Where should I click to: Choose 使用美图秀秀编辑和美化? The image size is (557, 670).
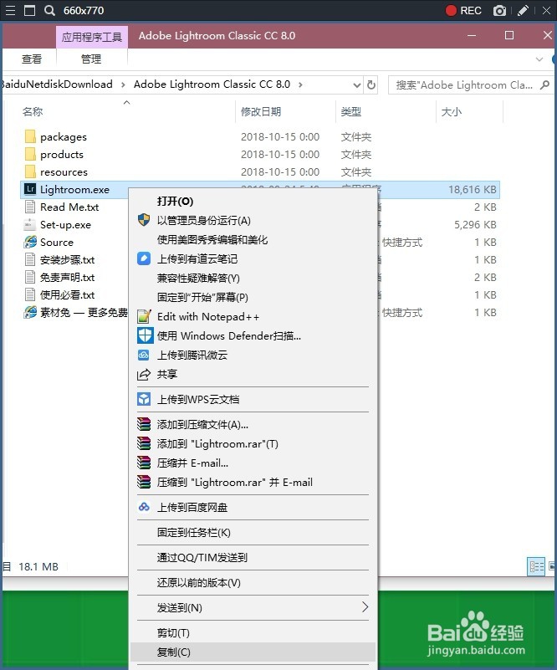click(252, 239)
